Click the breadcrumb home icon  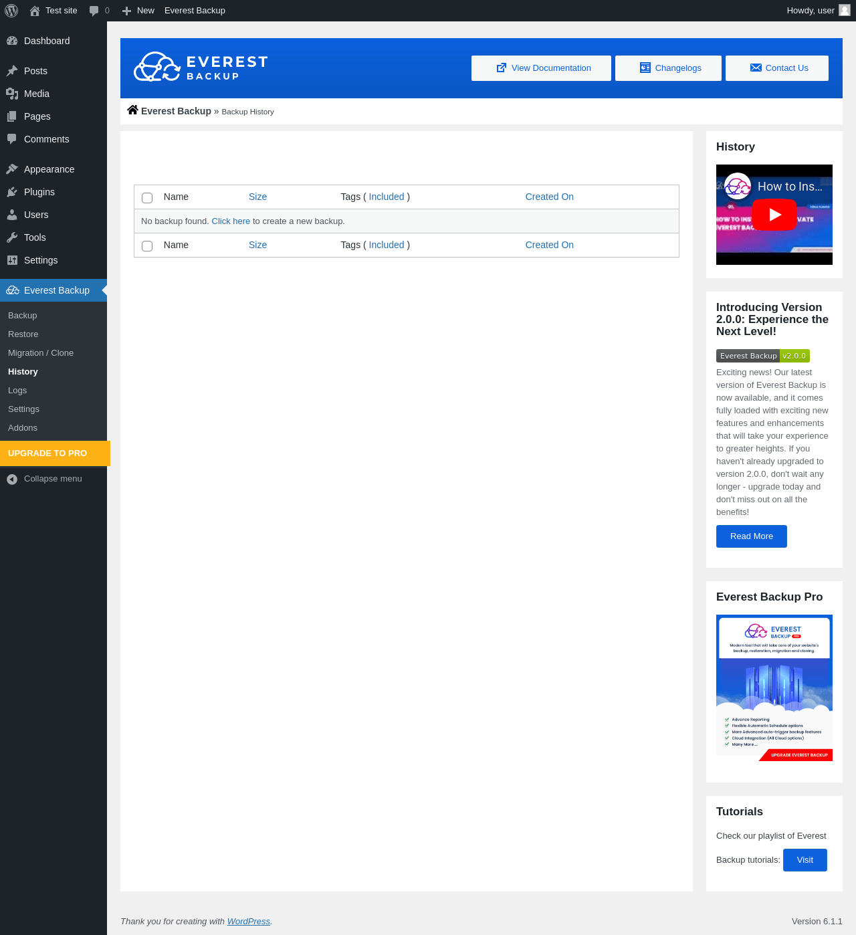point(133,110)
